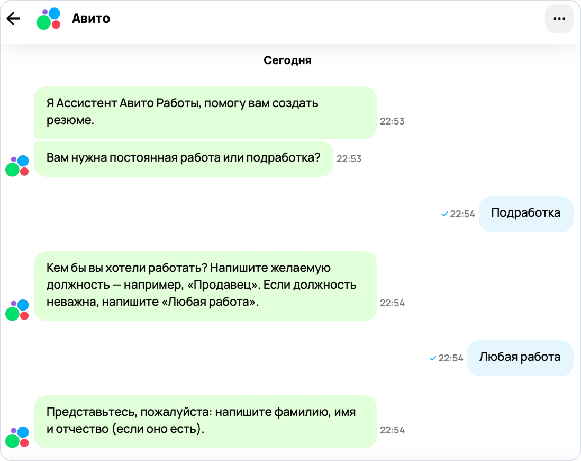Select the 'Вам нужна постоянная работа' message
The height and width of the screenshot is (461, 581).
point(183,158)
